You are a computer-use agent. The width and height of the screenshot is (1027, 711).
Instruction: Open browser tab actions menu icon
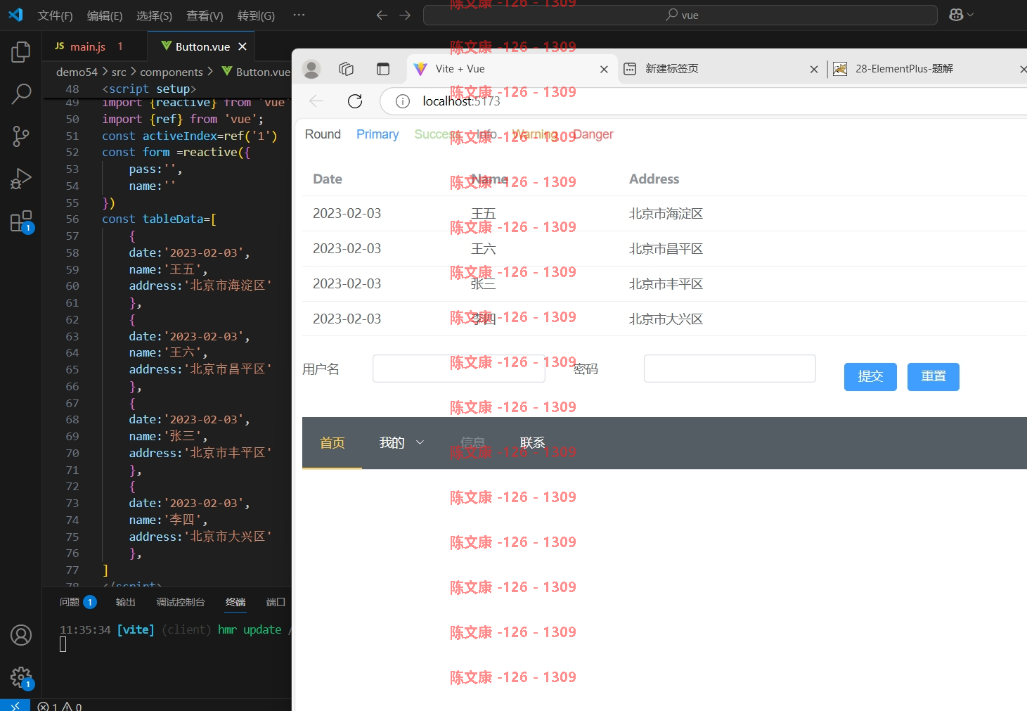point(383,69)
